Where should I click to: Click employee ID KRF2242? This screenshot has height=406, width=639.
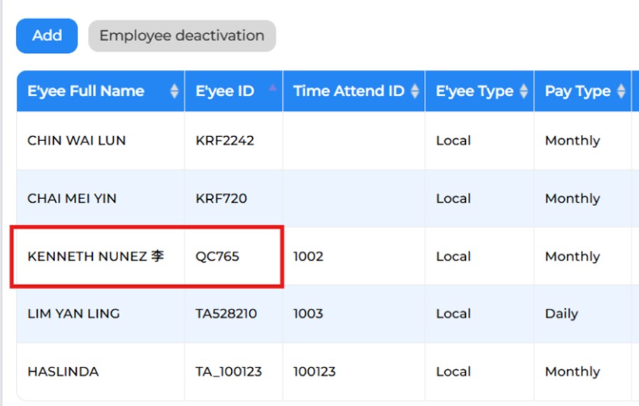click(225, 140)
